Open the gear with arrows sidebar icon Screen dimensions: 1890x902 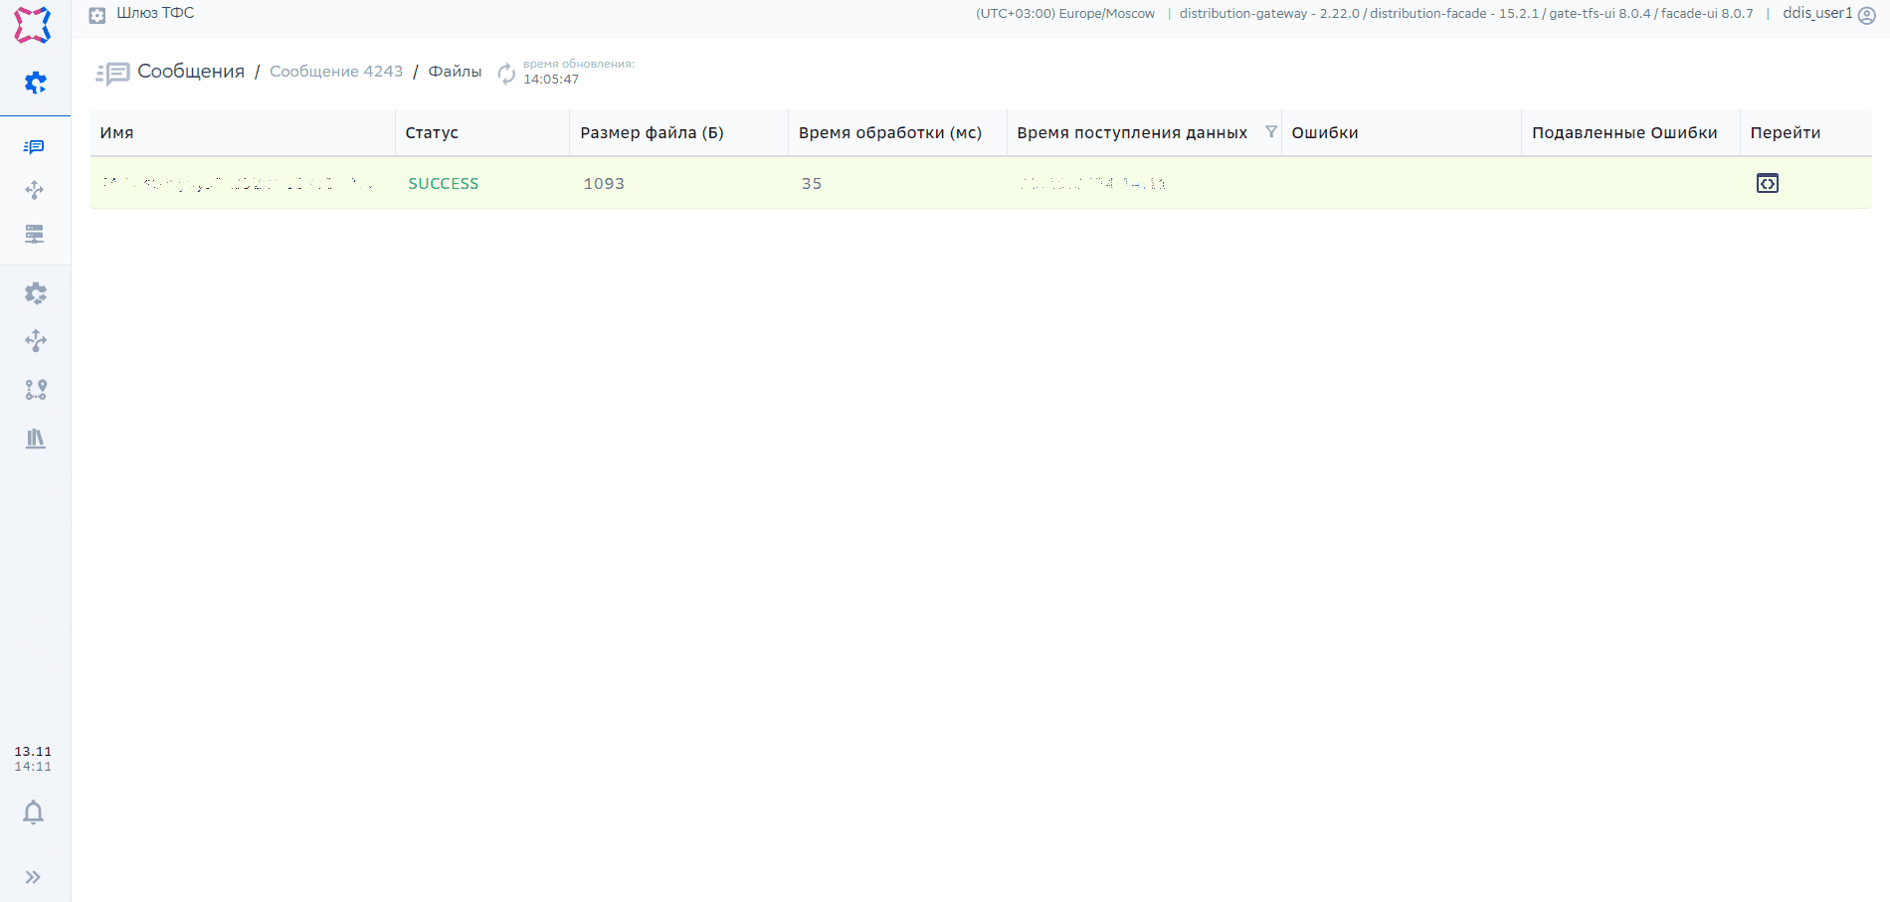tap(35, 293)
